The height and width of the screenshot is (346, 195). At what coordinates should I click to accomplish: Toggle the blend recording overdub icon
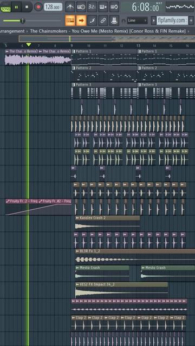click(x=103, y=7)
